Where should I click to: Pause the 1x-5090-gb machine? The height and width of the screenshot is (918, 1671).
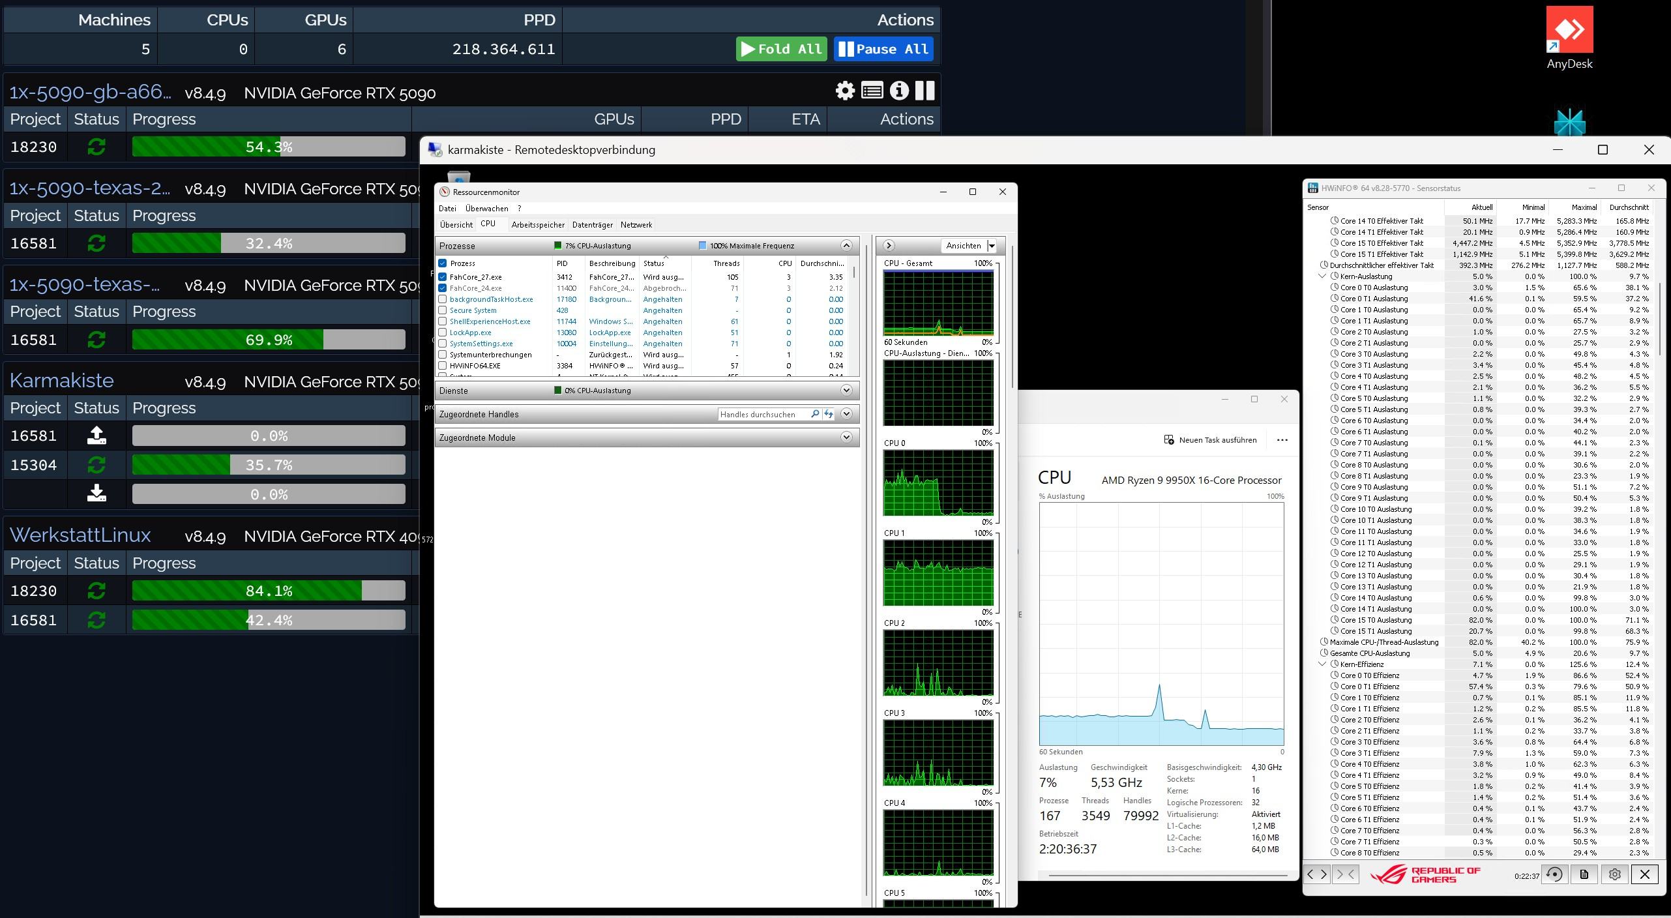tap(924, 91)
